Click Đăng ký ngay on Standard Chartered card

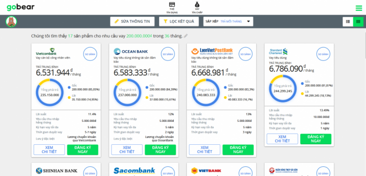pos(316,139)
